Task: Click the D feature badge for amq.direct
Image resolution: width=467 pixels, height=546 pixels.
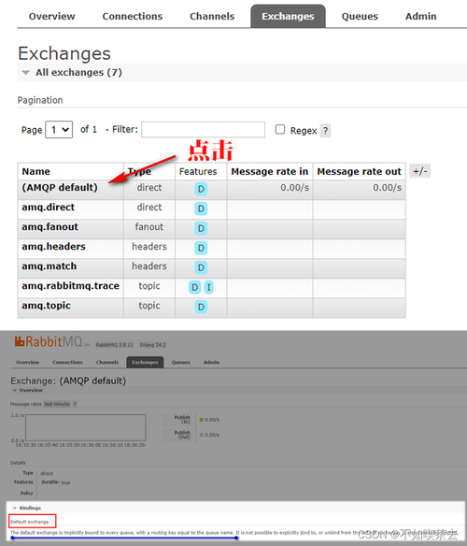Action: tap(201, 208)
